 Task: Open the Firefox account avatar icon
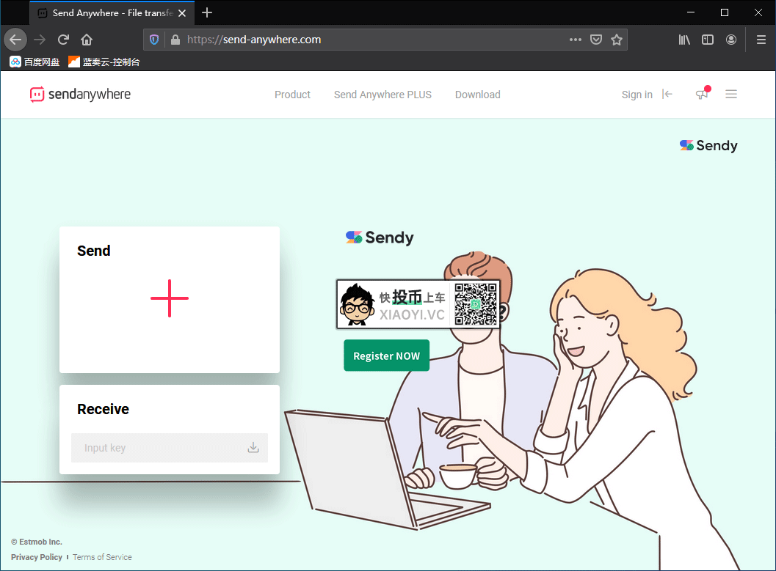click(x=731, y=40)
